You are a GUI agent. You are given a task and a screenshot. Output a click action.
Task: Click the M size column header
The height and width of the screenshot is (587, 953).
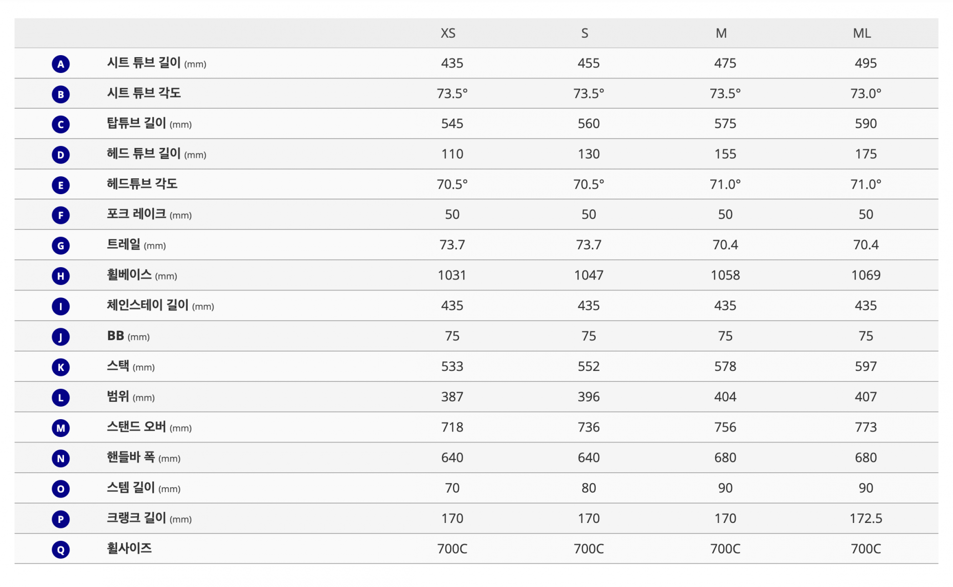pyautogui.click(x=721, y=33)
